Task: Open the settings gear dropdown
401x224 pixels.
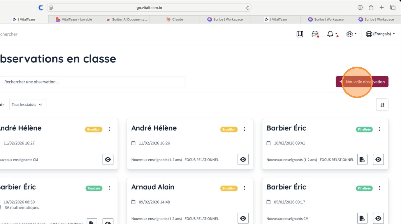Action: pyautogui.click(x=351, y=34)
